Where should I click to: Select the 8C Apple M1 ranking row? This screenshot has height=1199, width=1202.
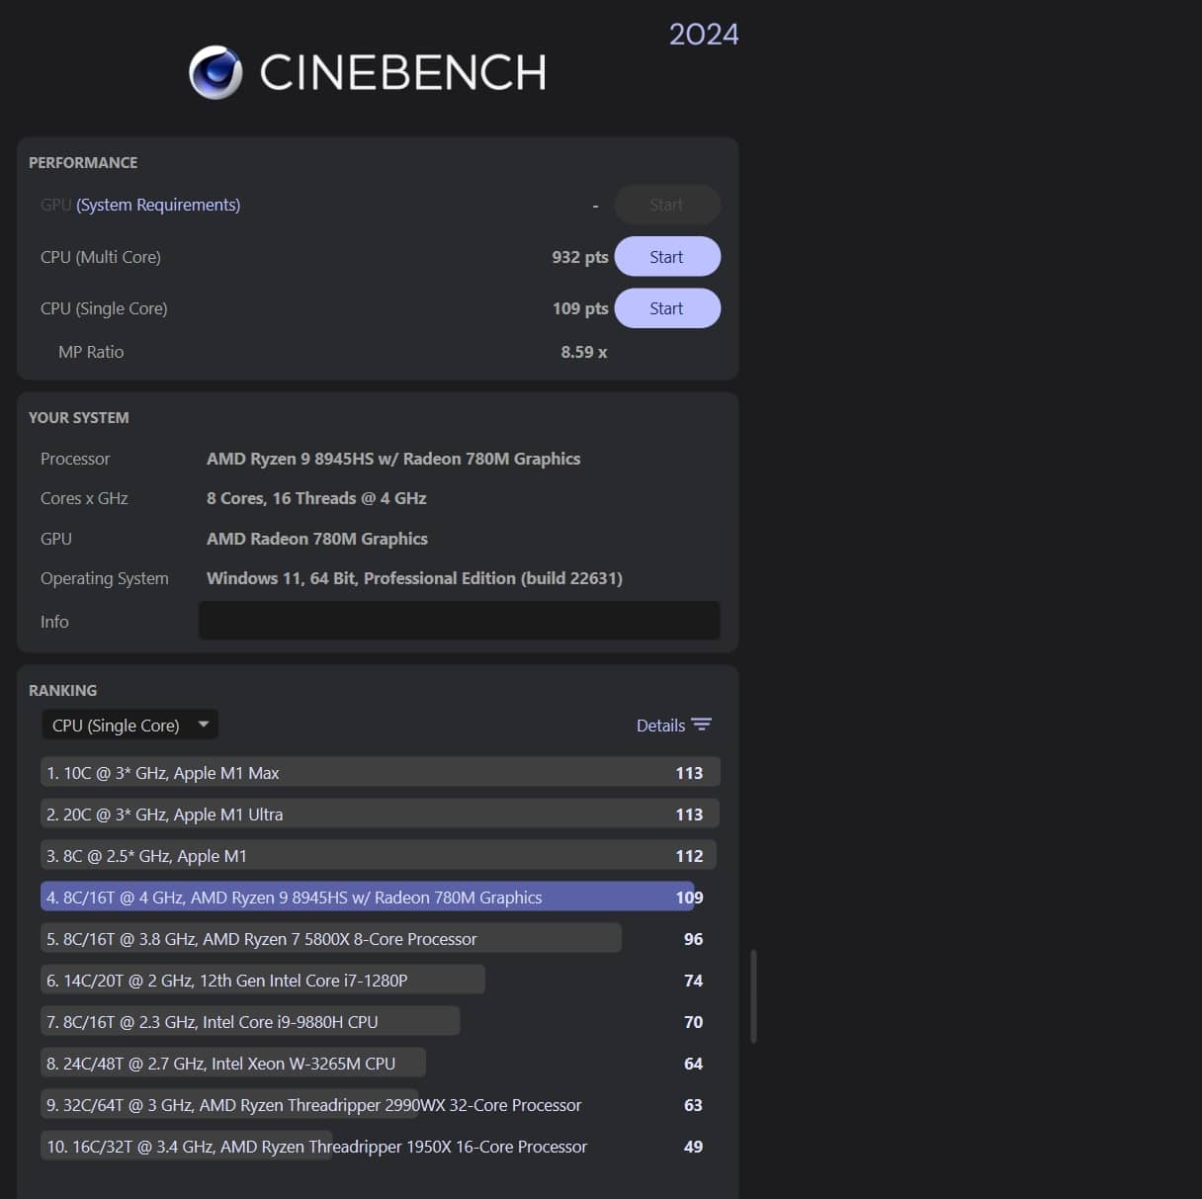point(380,856)
